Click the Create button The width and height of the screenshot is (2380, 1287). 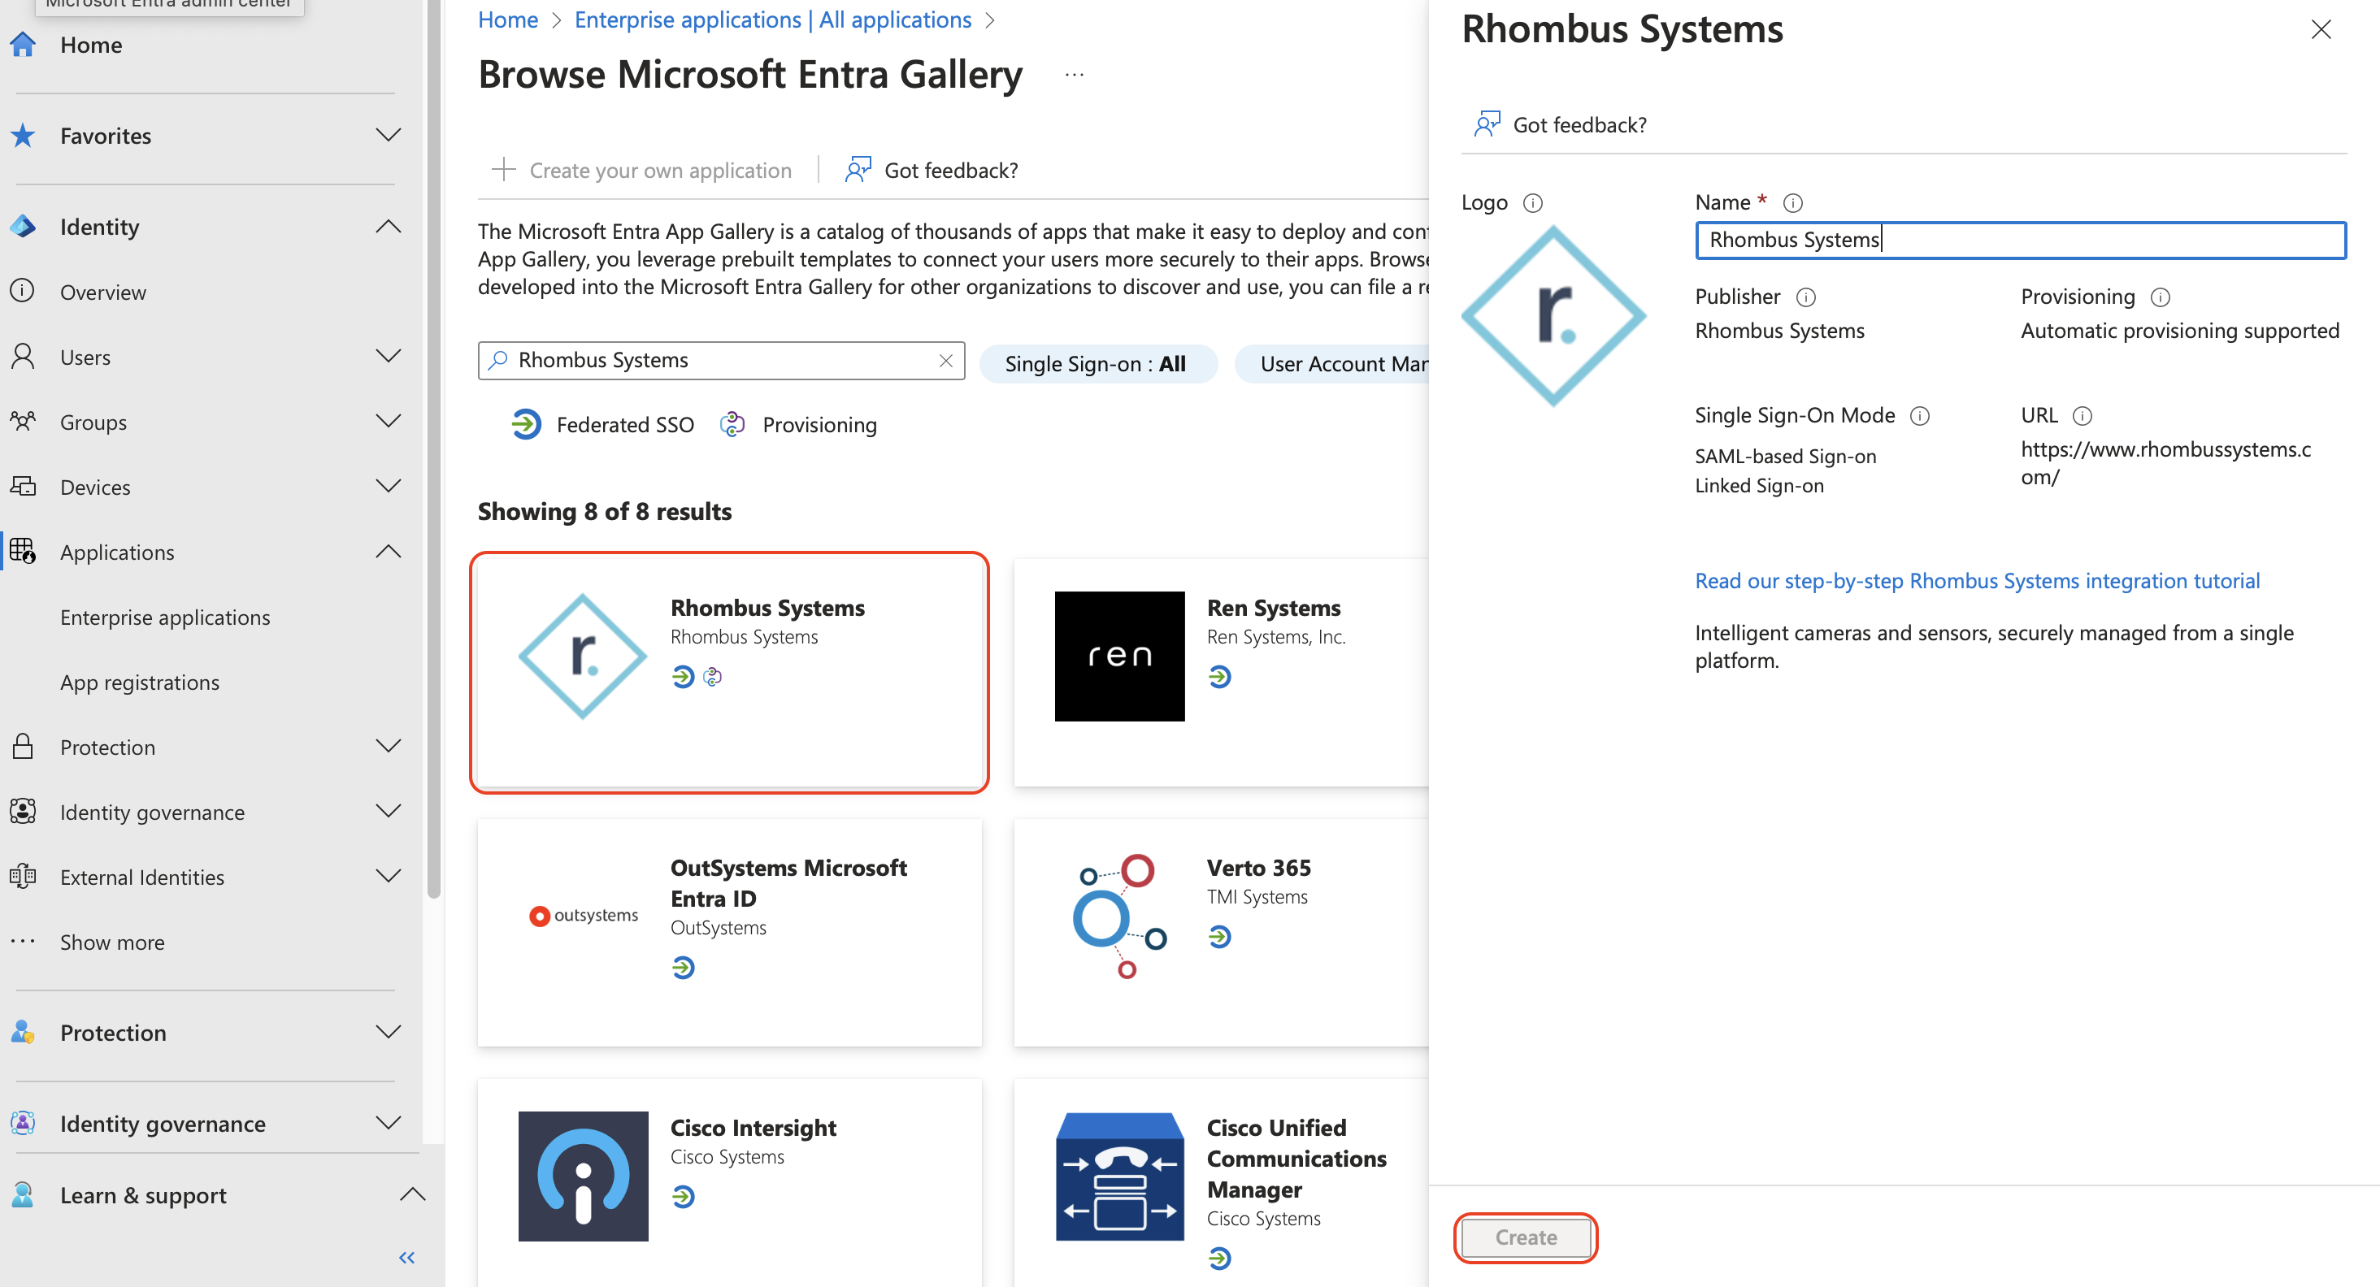click(x=1526, y=1237)
